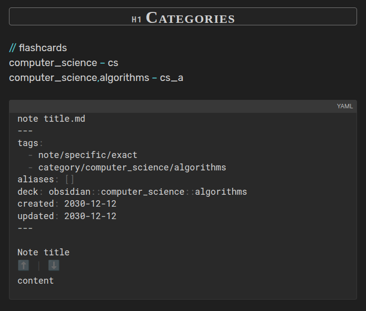This screenshot has width=366, height=311.
Task: Click the YAML language label
Action: click(345, 106)
